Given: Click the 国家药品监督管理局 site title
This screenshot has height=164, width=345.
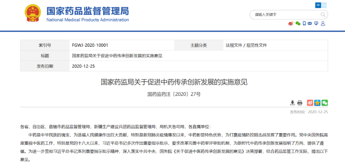Looking at the screenshot, I should click(x=88, y=11).
